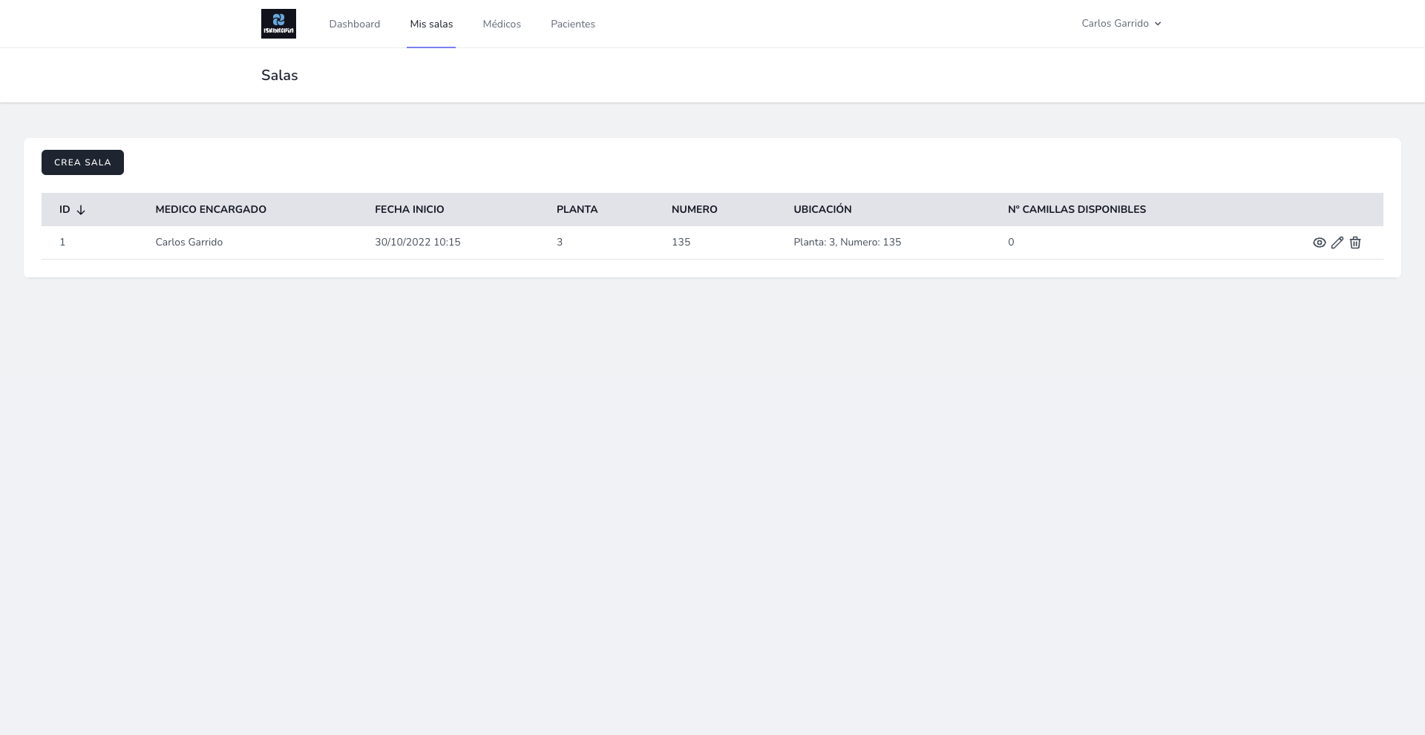Delete room 1 with the trash icon
This screenshot has height=735, width=1425.
[x=1355, y=243]
